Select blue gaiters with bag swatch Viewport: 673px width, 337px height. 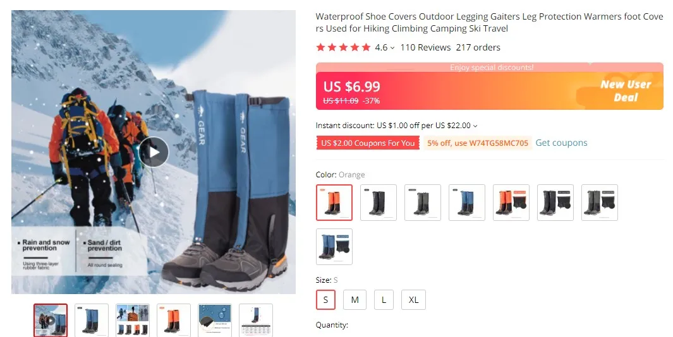pyautogui.click(x=334, y=247)
